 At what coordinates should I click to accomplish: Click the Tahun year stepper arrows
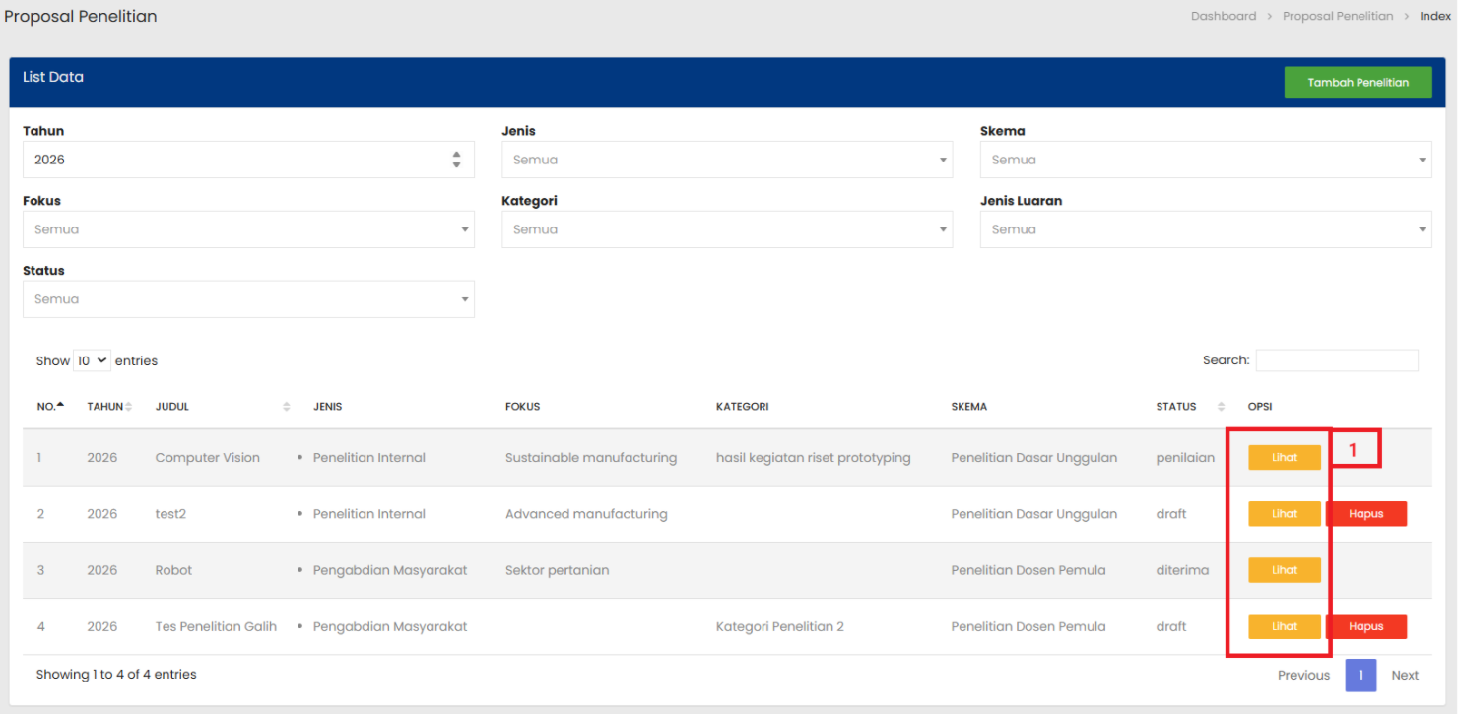[456, 160]
